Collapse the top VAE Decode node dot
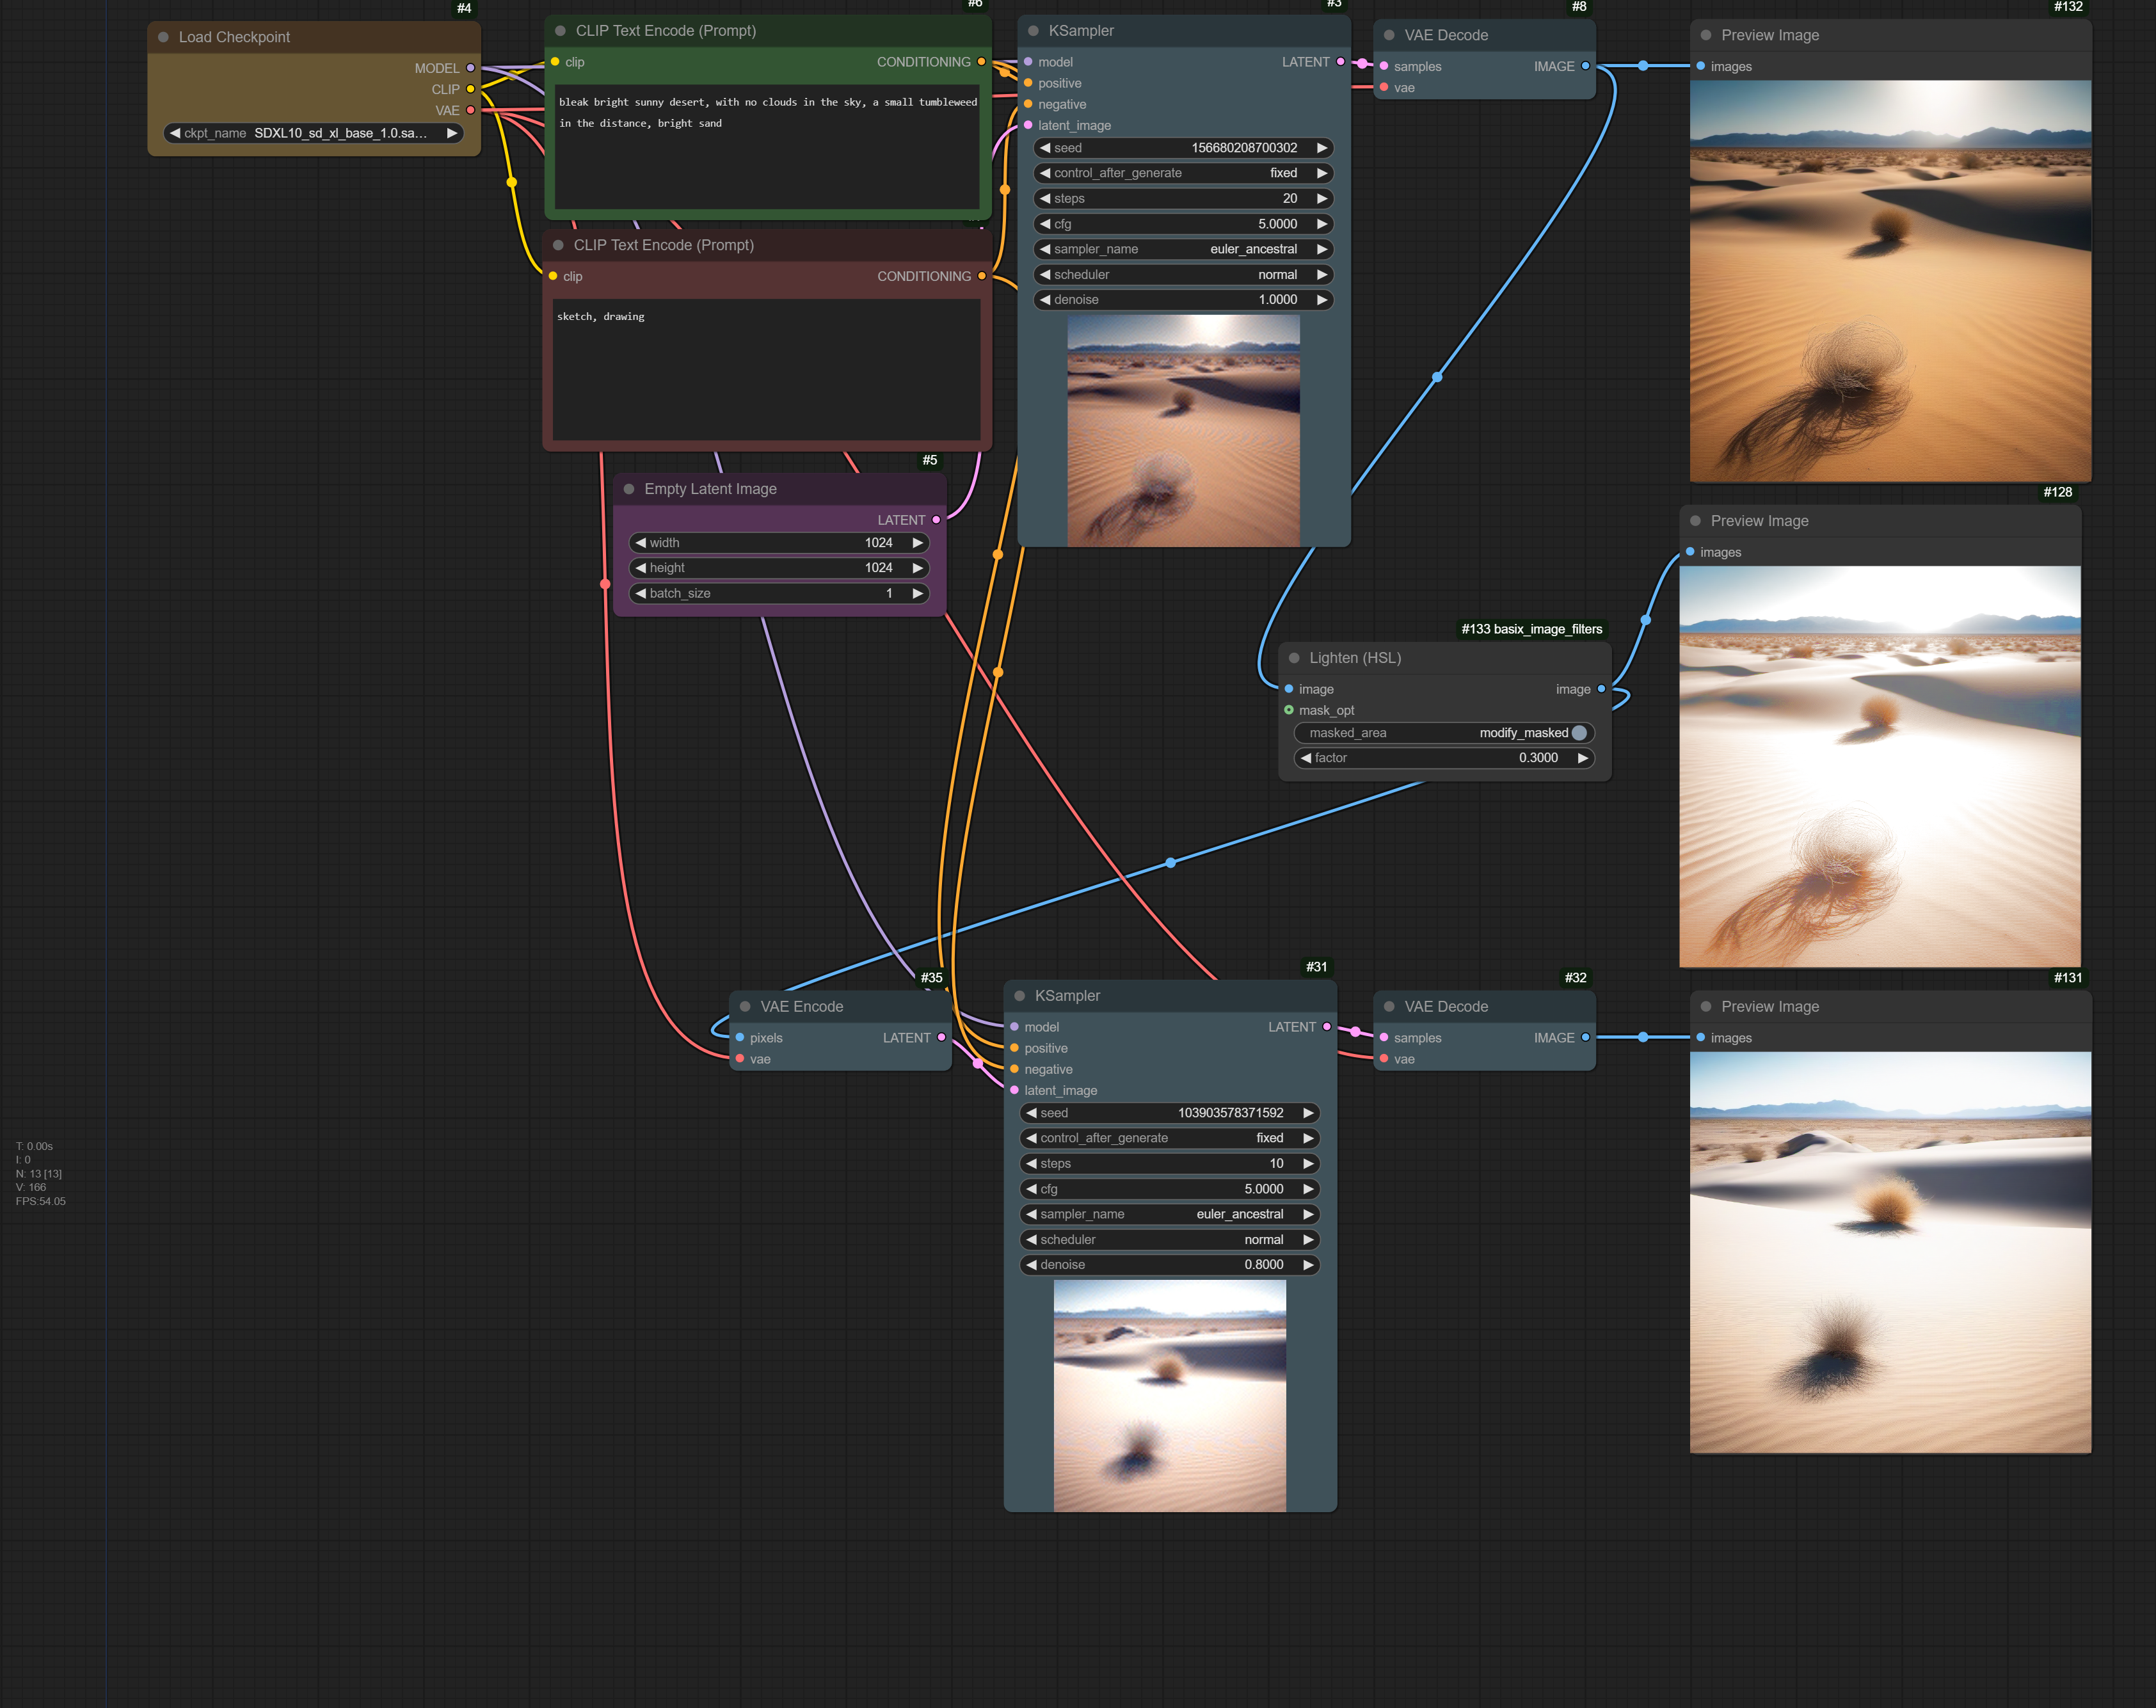 (x=1389, y=35)
